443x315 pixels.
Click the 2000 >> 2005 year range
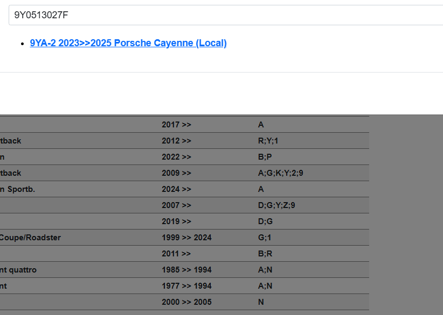point(186,302)
